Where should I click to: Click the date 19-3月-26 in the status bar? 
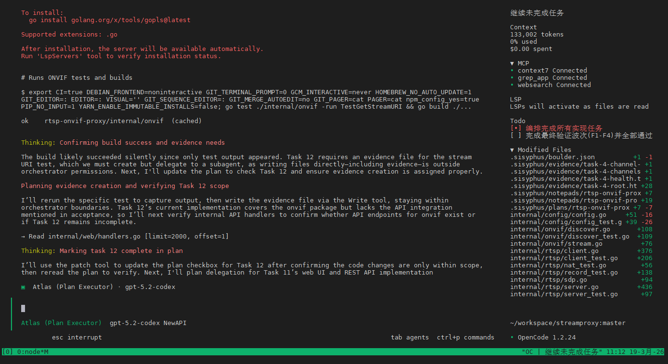(x=647, y=352)
